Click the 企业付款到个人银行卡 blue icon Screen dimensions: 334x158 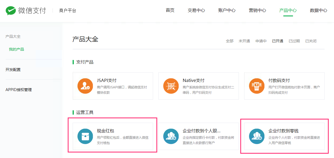point(171,136)
